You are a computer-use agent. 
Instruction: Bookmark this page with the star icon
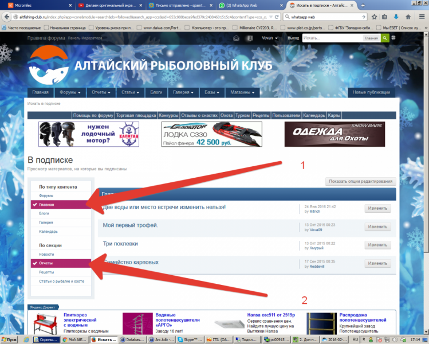pyautogui.click(x=374, y=17)
